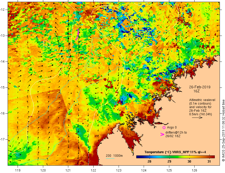Click the IMOS copyright timestamp text
The height and width of the screenshot is (173, 225).
coord(223,131)
